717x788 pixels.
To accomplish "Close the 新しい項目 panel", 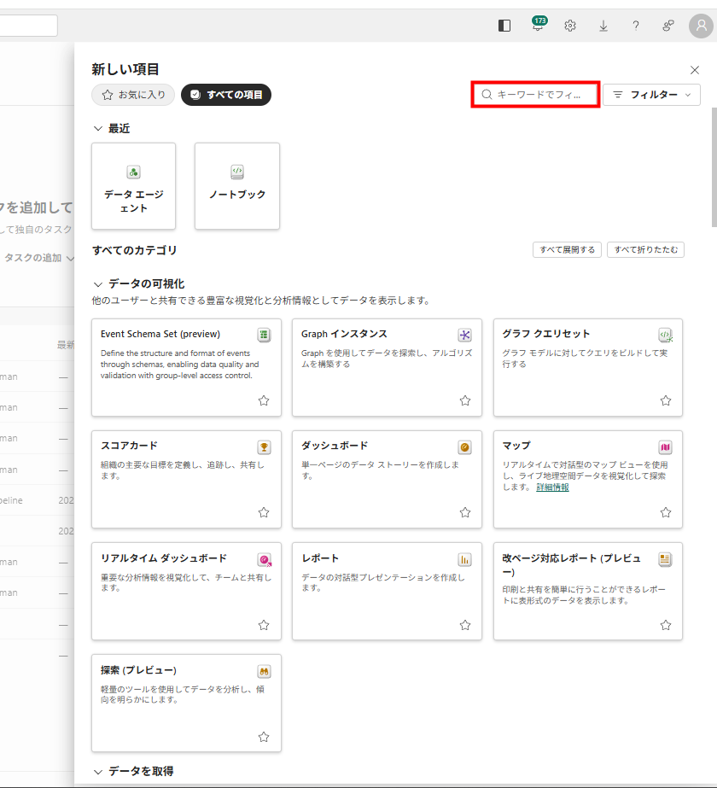I will coord(695,70).
